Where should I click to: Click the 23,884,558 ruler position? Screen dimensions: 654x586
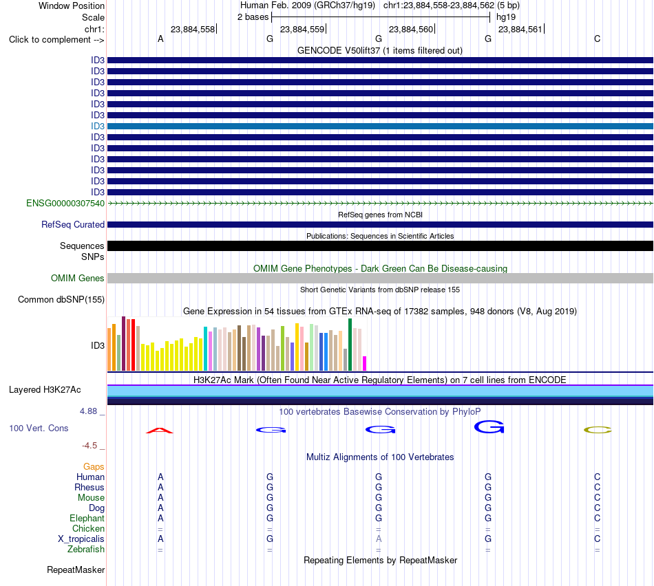coord(193,29)
